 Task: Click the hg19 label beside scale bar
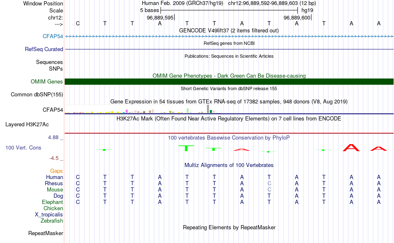point(307,10)
